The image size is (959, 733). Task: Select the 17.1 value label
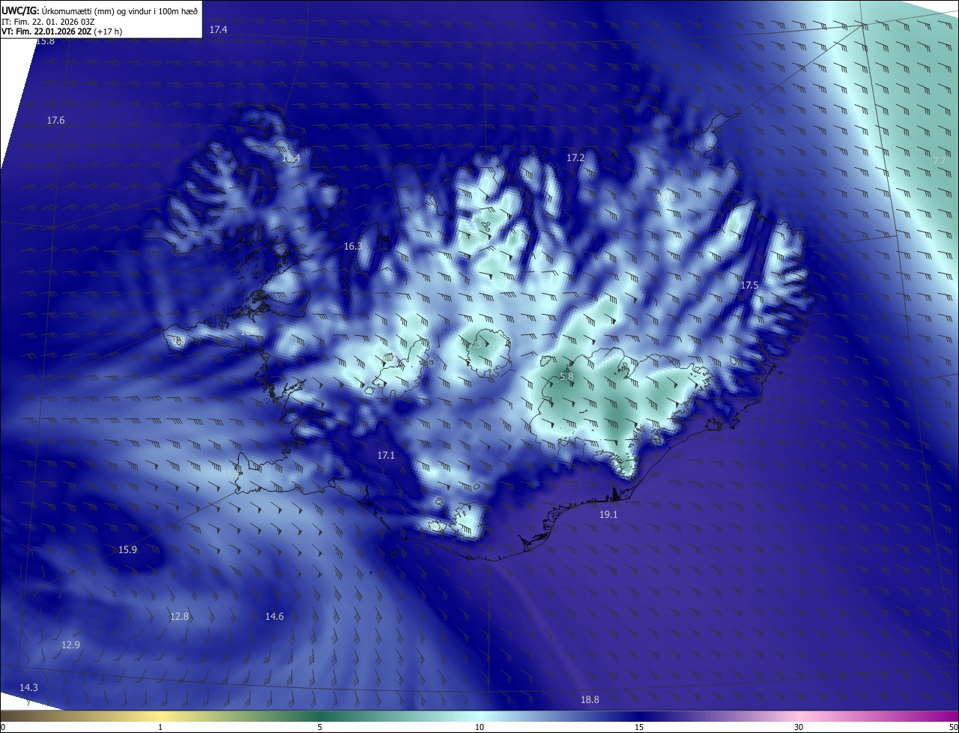point(386,456)
